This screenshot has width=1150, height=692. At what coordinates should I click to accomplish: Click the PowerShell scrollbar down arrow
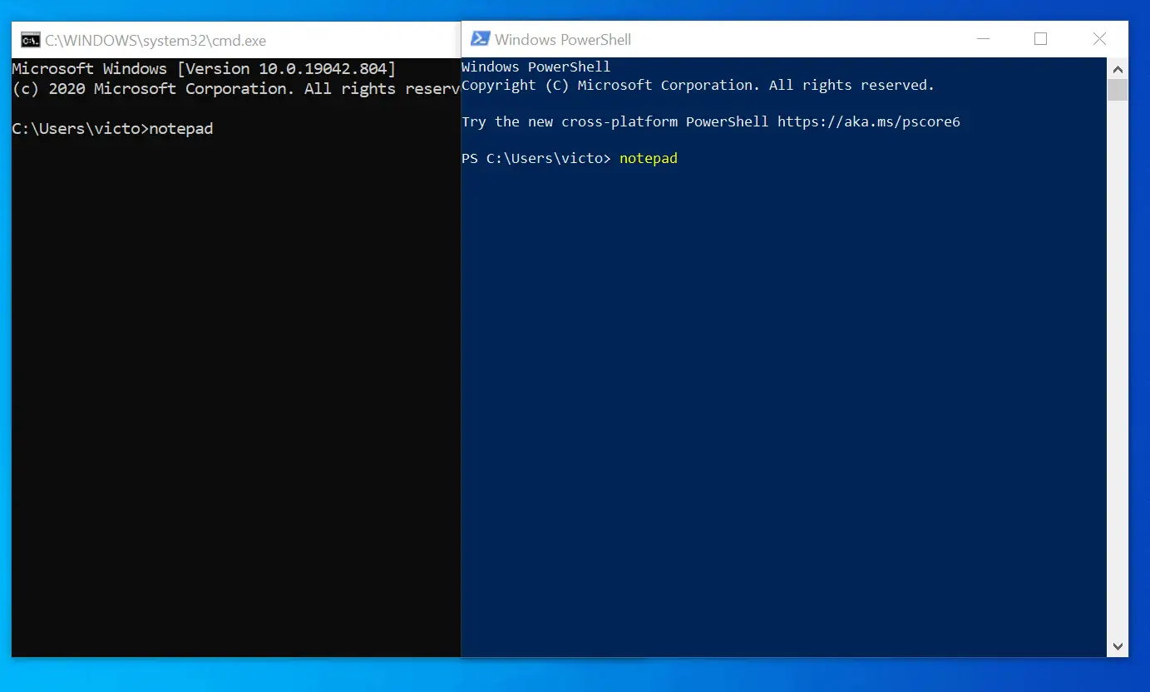[x=1118, y=646]
